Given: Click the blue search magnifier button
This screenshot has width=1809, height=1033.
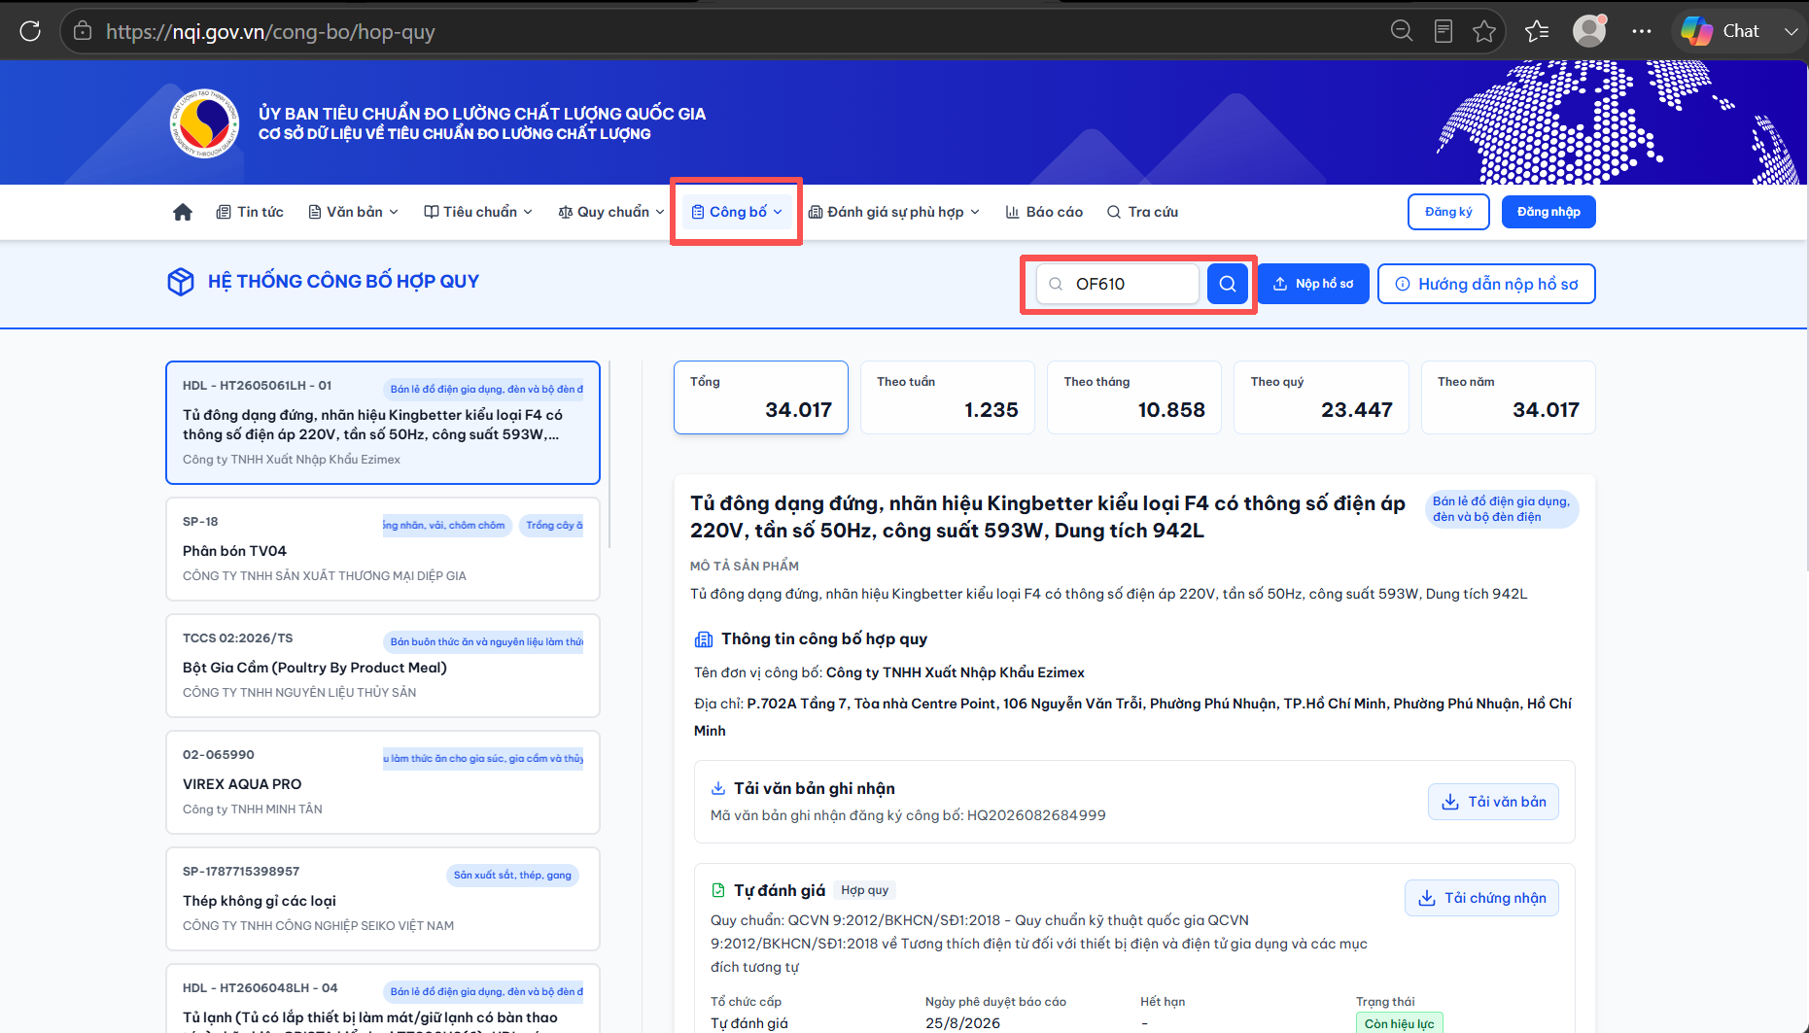Looking at the screenshot, I should click(x=1228, y=284).
